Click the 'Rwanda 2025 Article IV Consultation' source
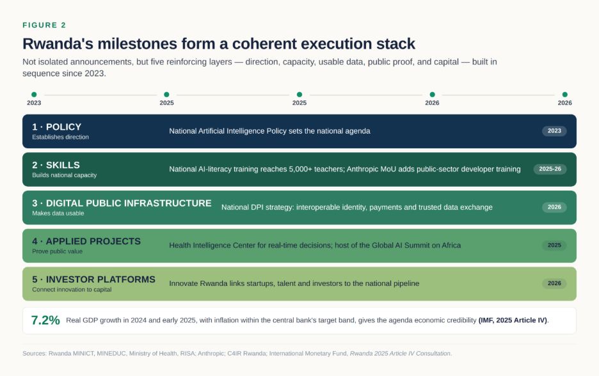 point(400,354)
